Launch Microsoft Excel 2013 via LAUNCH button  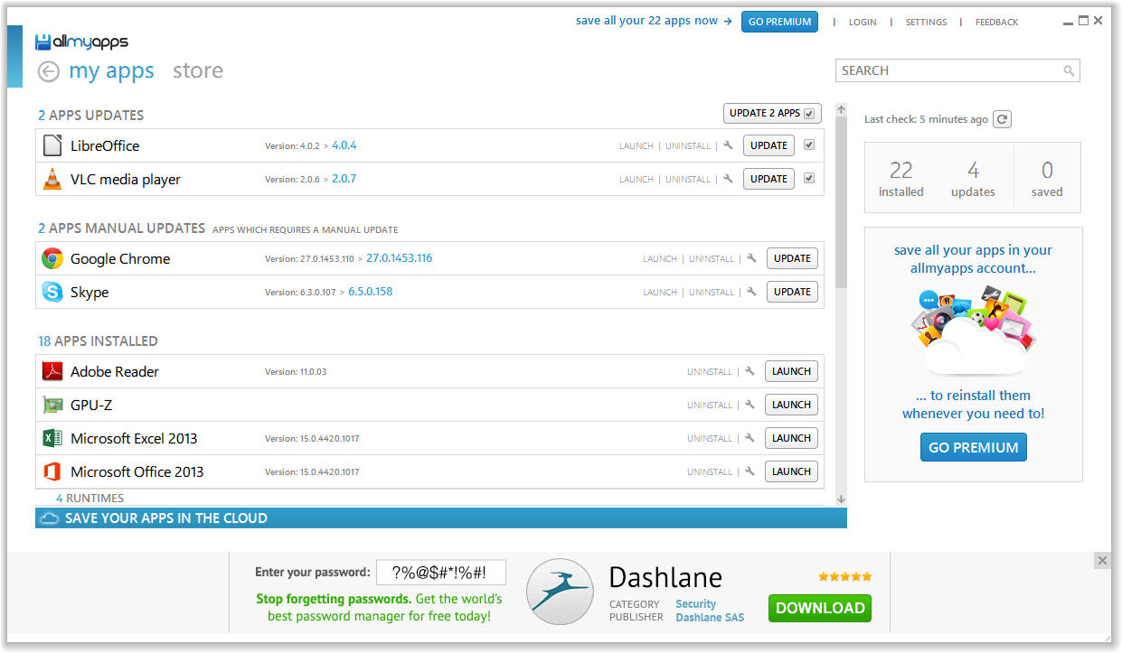pyautogui.click(x=791, y=438)
